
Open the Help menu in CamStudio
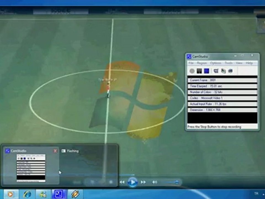coord(249,63)
